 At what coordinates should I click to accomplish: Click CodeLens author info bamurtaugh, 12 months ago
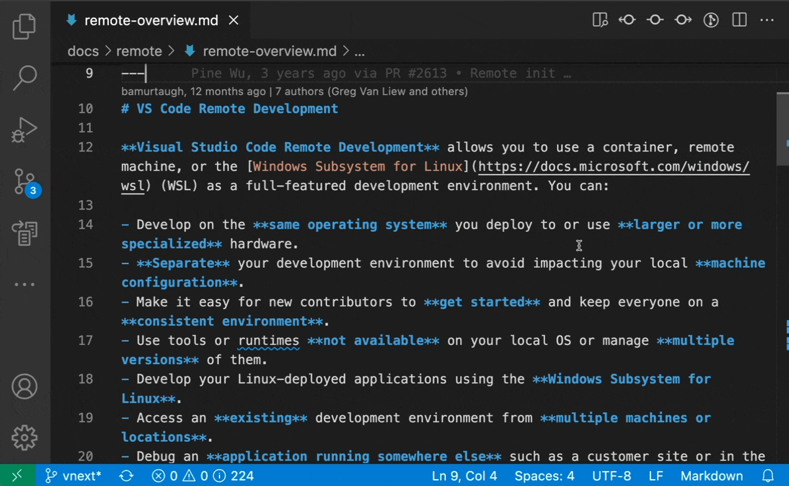(x=193, y=91)
